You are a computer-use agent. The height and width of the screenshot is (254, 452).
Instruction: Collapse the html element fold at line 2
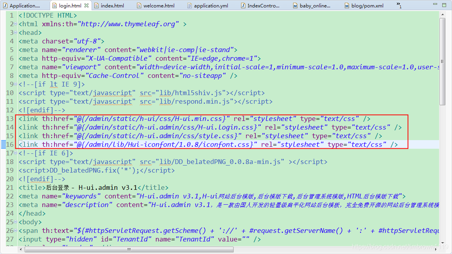[16, 24]
